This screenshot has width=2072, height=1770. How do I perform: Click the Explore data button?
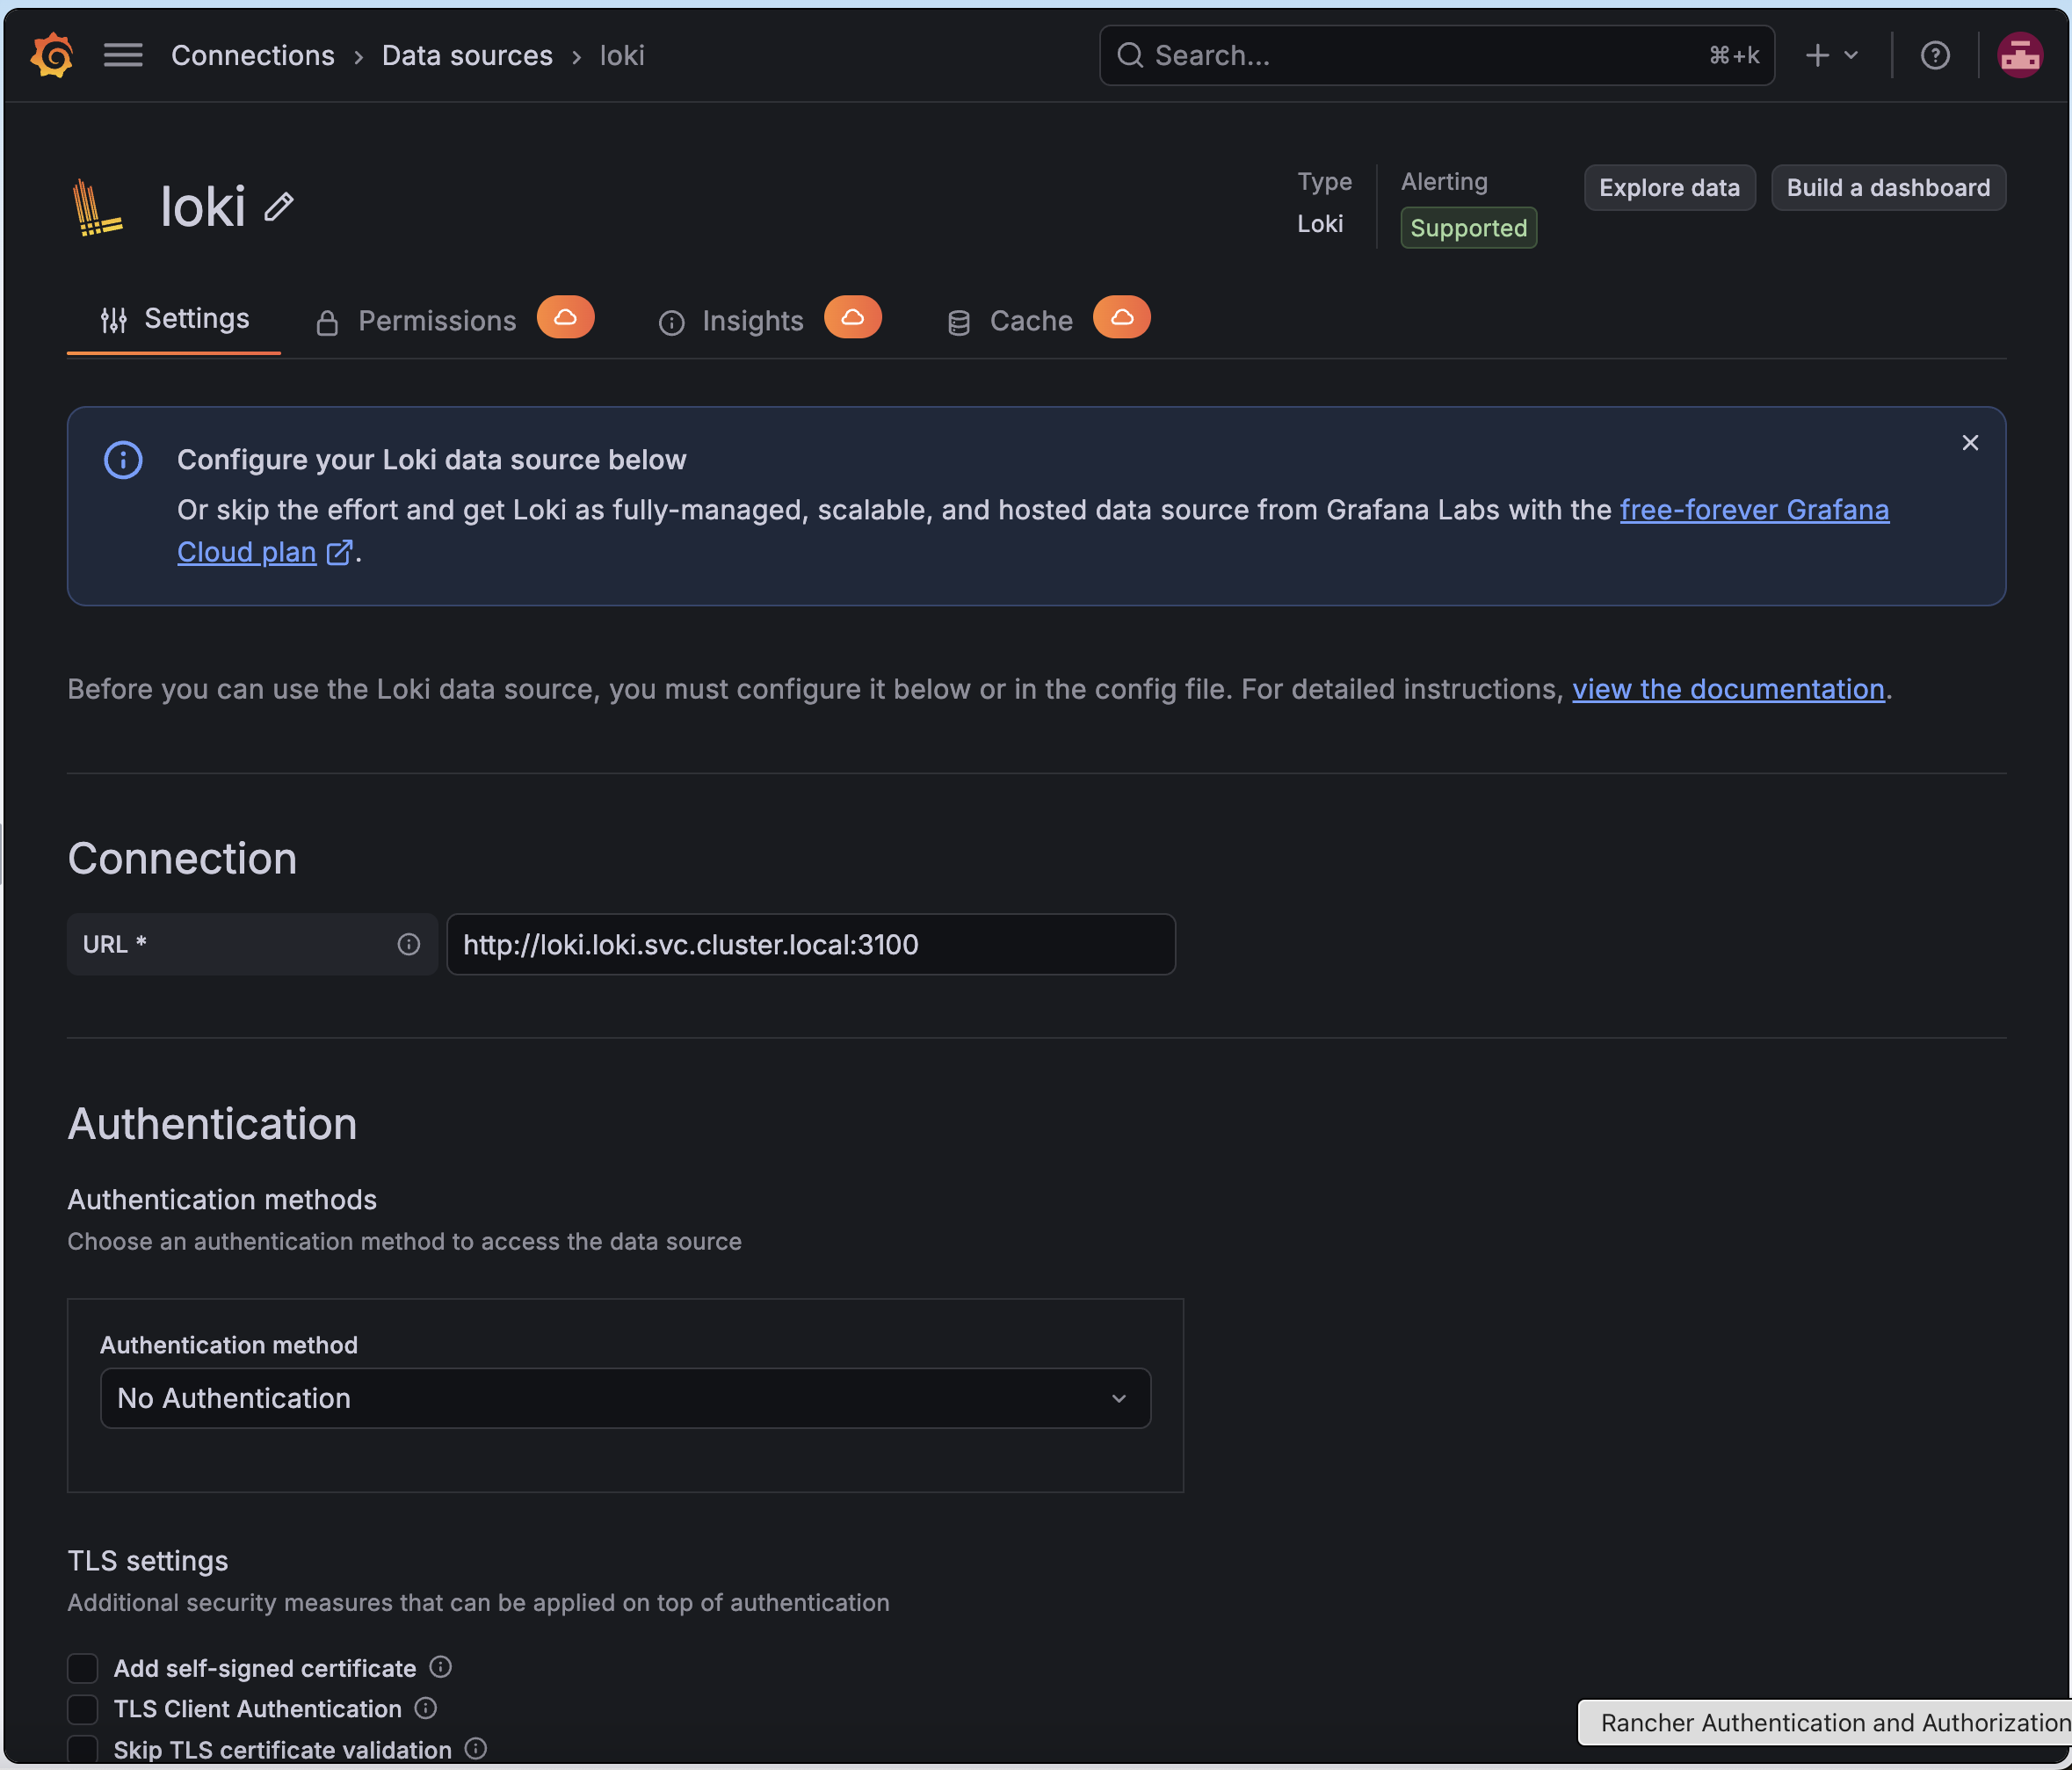point(1669,188)
